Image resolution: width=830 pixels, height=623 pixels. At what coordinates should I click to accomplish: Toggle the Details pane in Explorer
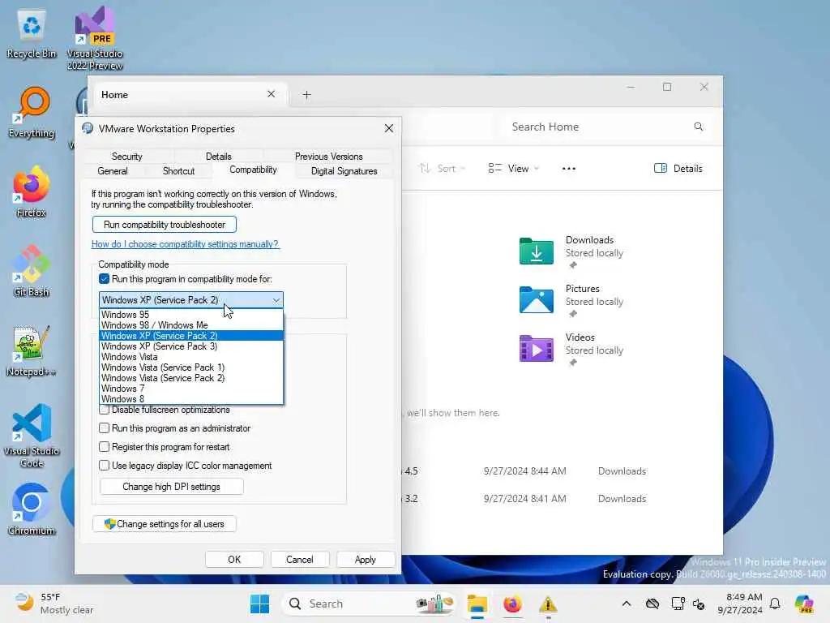[x=678, y=169]
